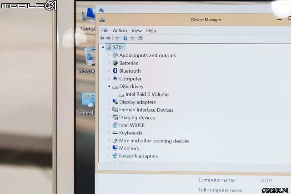Expand the Bluetooth category
This screenshot has height=194, width=291.
[x=109, y=71]
